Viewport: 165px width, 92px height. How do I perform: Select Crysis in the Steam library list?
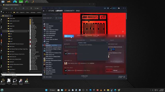47,24
